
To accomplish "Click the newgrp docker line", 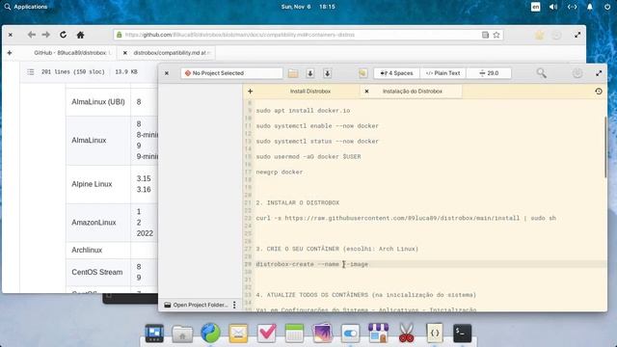I will click(280, 172).
